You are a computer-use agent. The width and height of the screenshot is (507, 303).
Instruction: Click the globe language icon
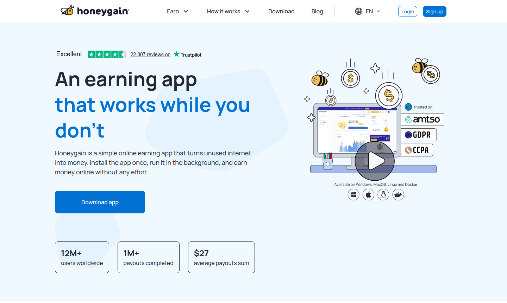click(x=358, y=11)
